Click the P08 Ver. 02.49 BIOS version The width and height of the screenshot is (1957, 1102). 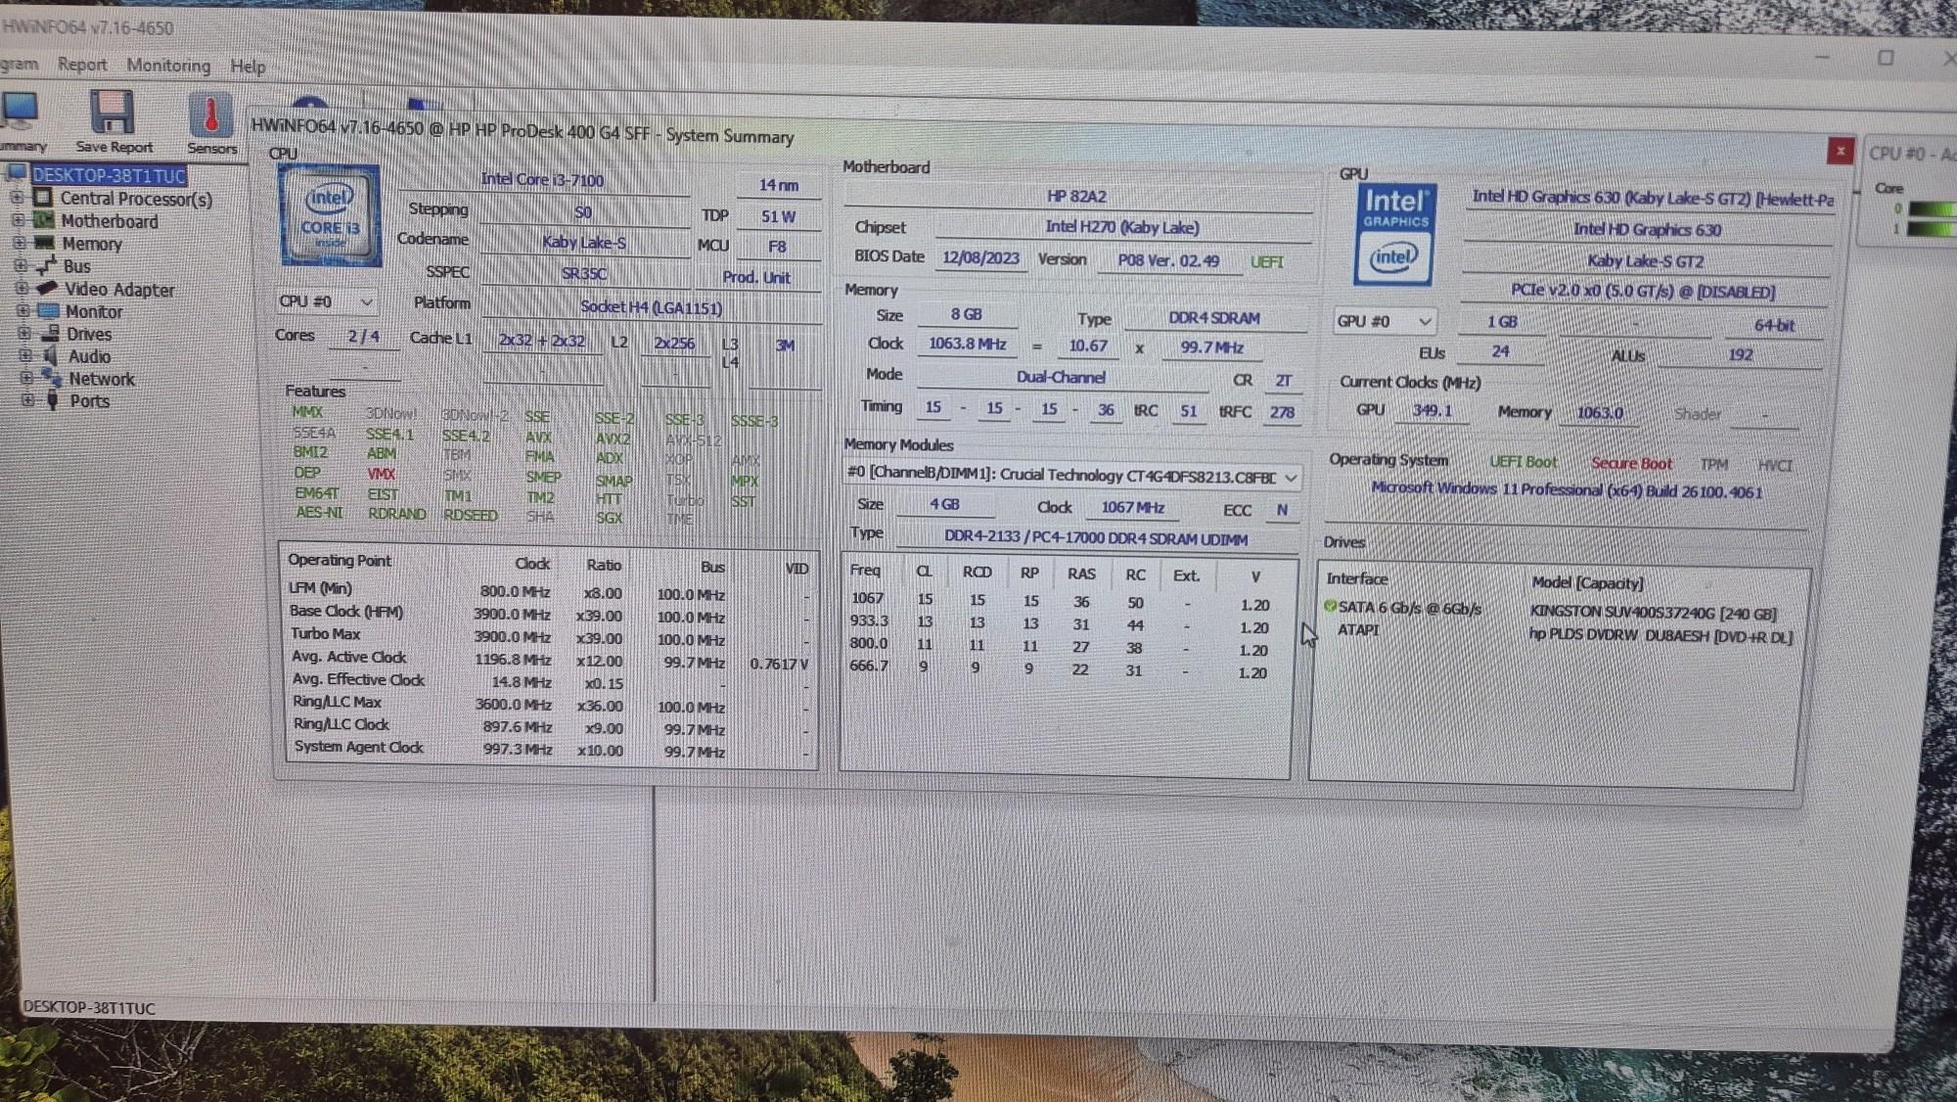[1168, 260]
